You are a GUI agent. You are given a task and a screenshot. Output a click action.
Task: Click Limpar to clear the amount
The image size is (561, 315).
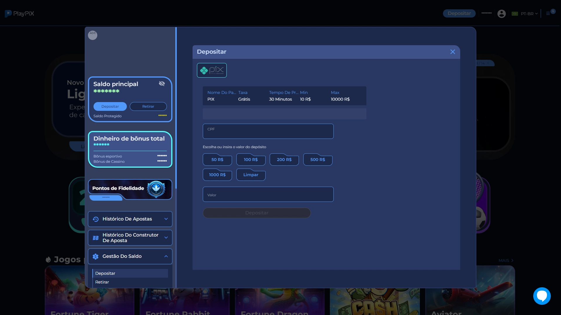[251, 175]
